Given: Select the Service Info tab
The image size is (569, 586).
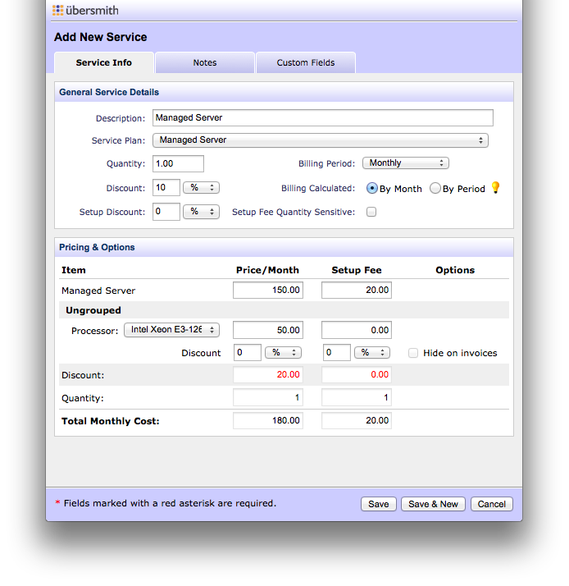Looking at the screenshot, I should point(103,63).
